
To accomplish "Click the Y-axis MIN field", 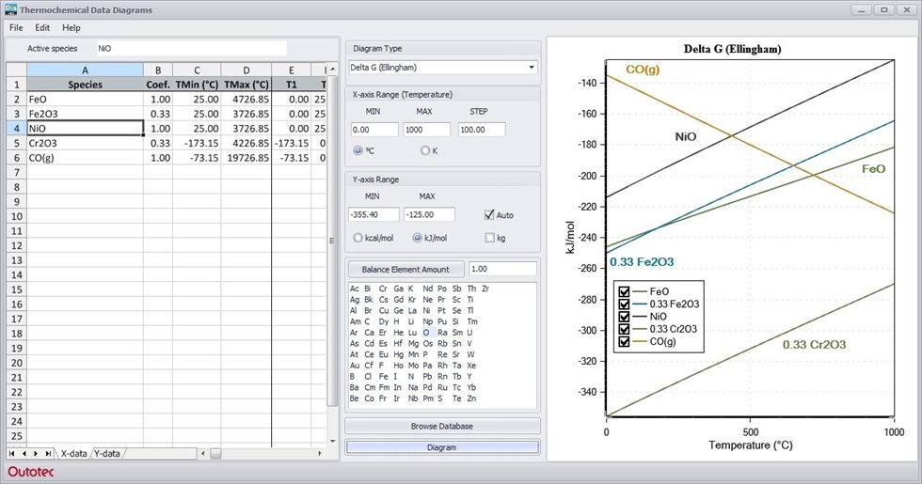I will [x=374, y=214].
